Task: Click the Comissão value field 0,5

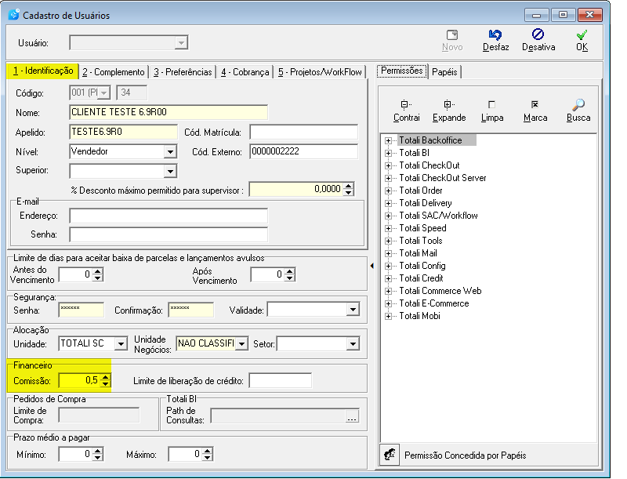Action: (79, 380)
